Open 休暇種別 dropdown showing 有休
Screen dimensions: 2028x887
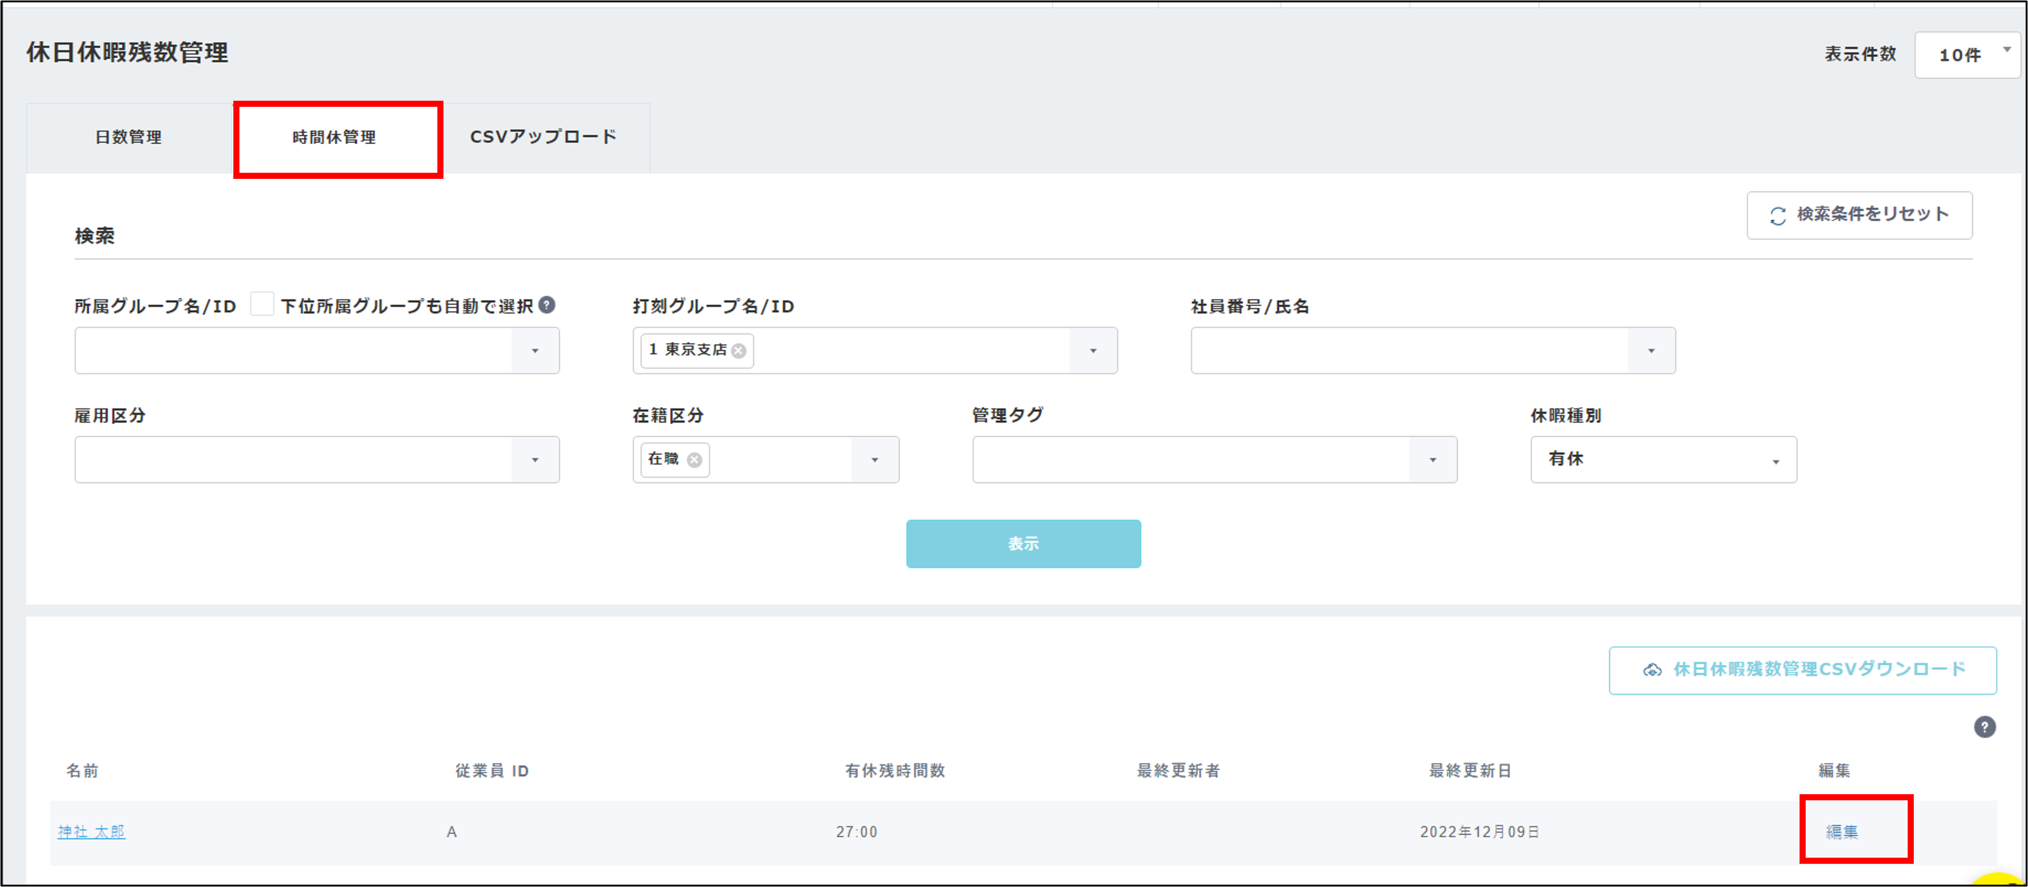(1663, 460)
